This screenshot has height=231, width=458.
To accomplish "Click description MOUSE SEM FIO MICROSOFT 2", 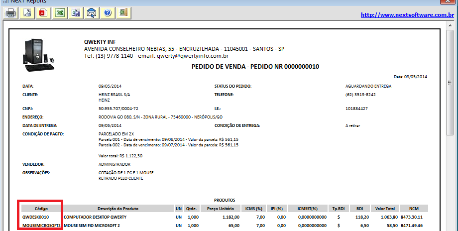I will (x=92, y=226).
